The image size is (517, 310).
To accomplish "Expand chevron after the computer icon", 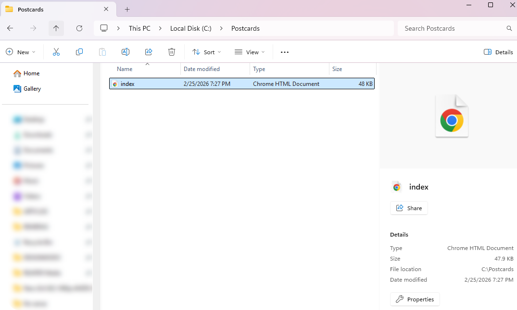I will click(x=118, y=28).
